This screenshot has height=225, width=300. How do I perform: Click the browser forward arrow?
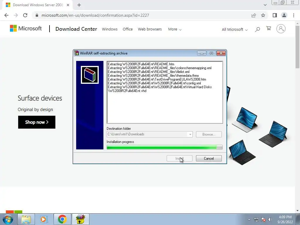point(16,15)
